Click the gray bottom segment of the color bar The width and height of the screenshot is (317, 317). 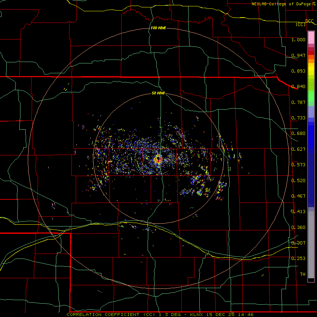click(x=311, y=245)
